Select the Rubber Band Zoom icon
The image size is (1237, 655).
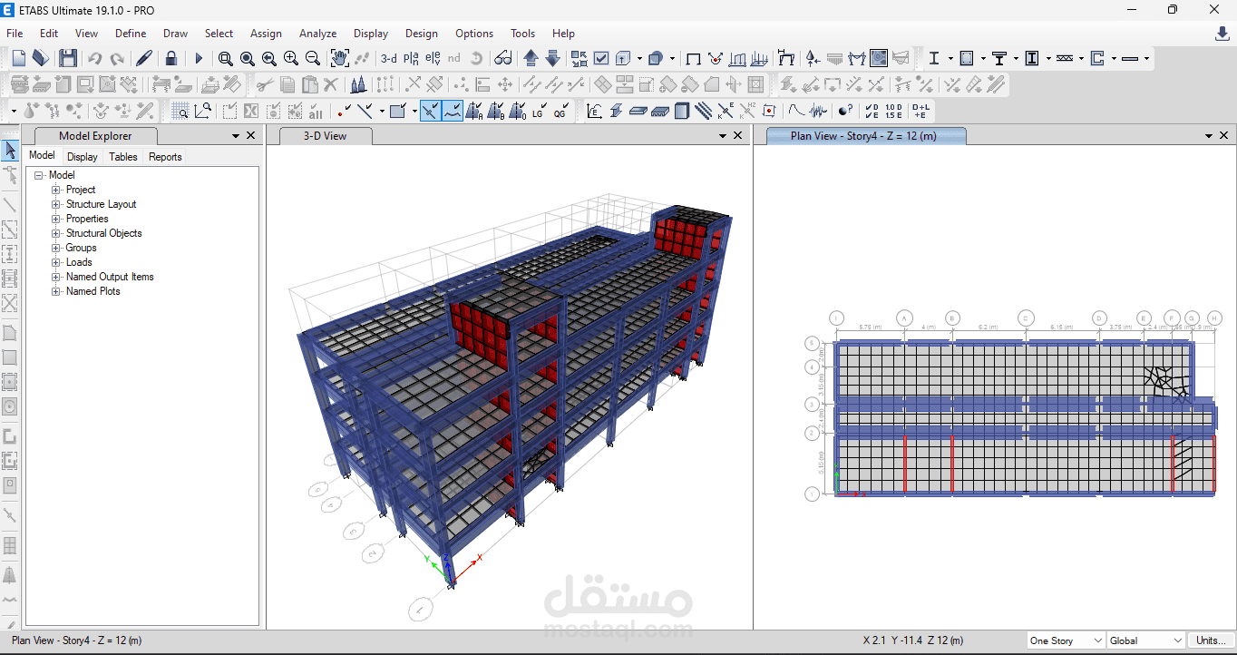[x=226, y=58]
